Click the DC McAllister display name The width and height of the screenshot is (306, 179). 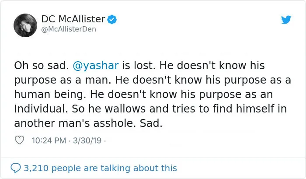point(73,19)
